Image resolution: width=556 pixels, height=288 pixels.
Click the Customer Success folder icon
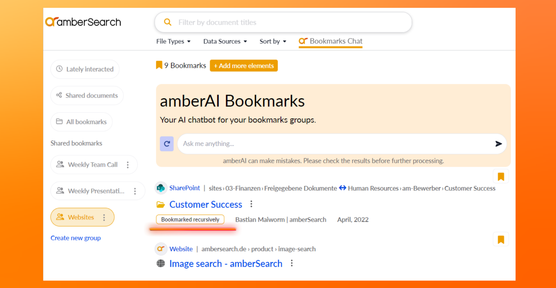[161, 205]
